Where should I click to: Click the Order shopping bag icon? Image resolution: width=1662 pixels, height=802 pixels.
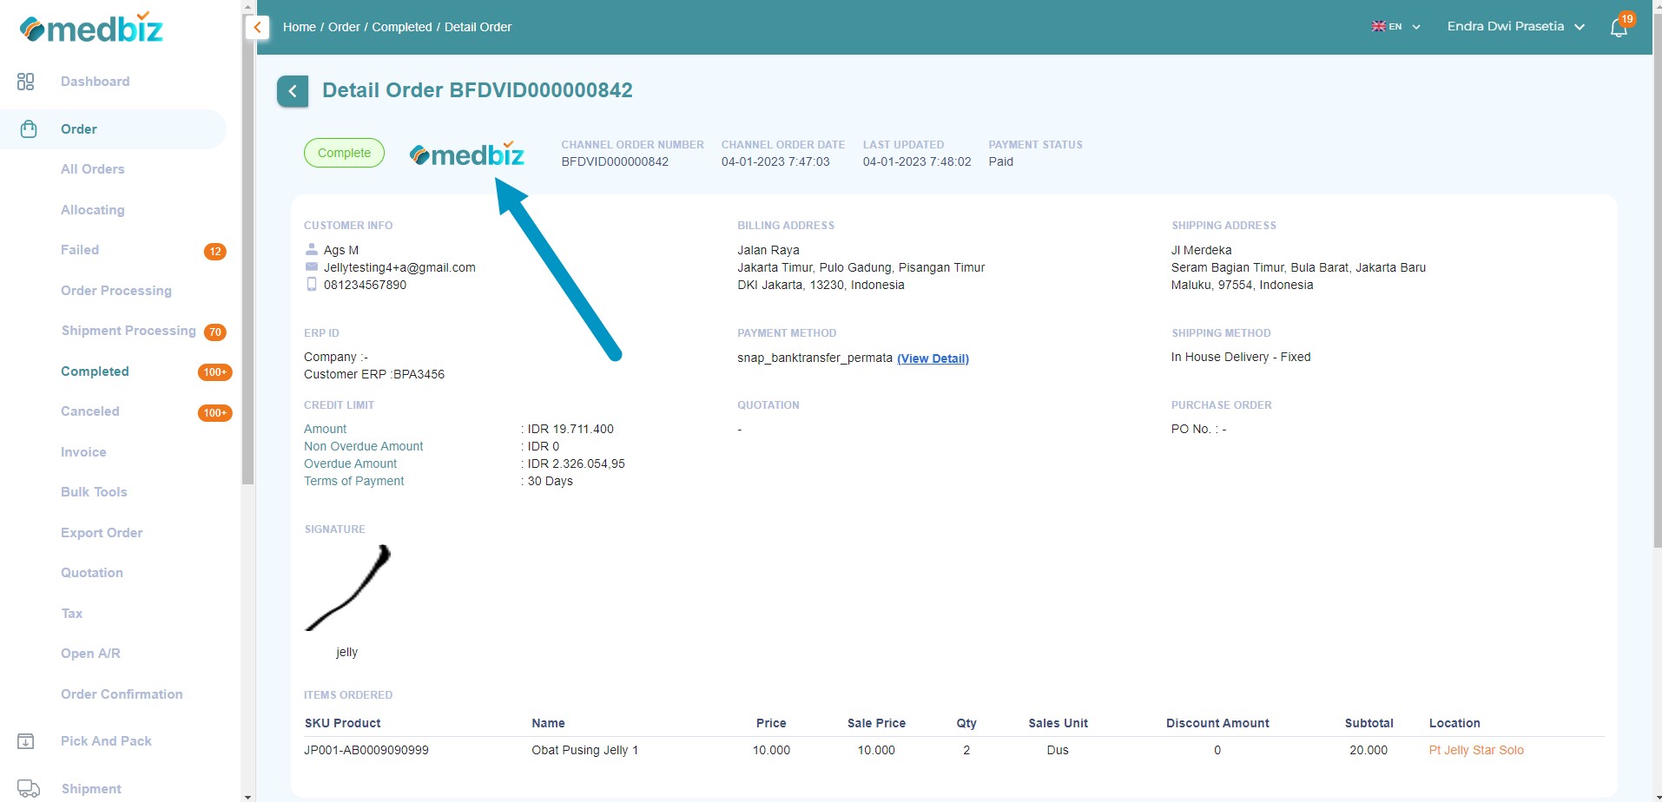[29, 128]
